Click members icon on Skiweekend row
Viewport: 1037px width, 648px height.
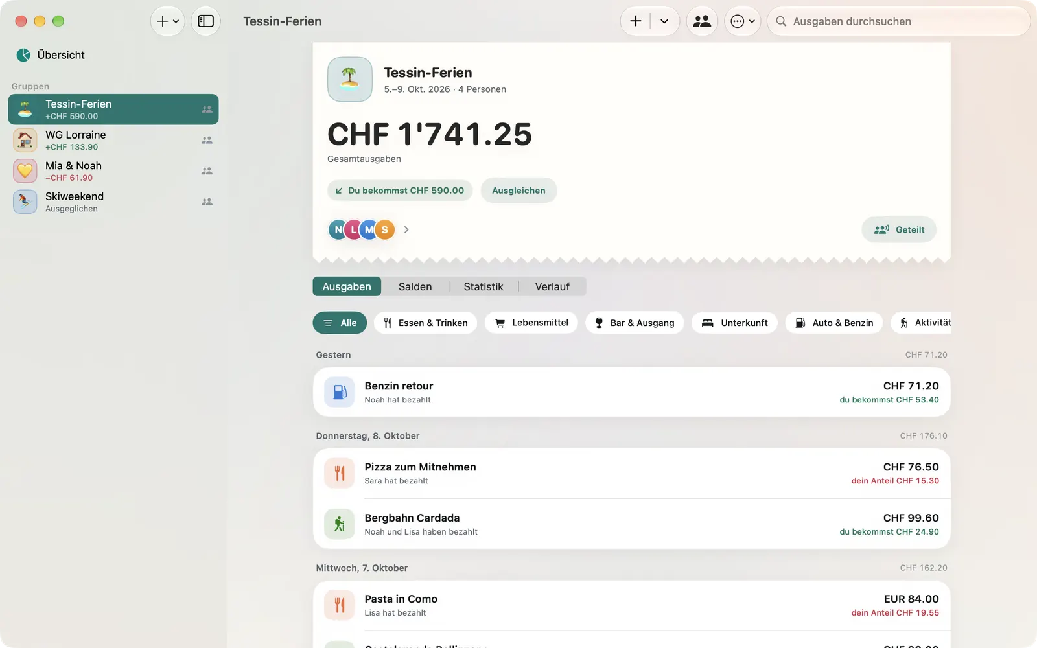tap(207, 202)
